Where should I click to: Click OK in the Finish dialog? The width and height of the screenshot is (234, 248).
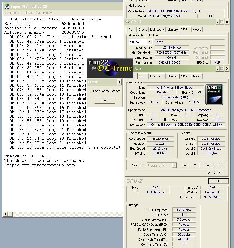click(x=105, y=100)
